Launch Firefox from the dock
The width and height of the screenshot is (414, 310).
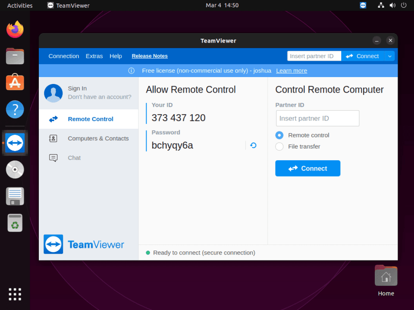15,29
